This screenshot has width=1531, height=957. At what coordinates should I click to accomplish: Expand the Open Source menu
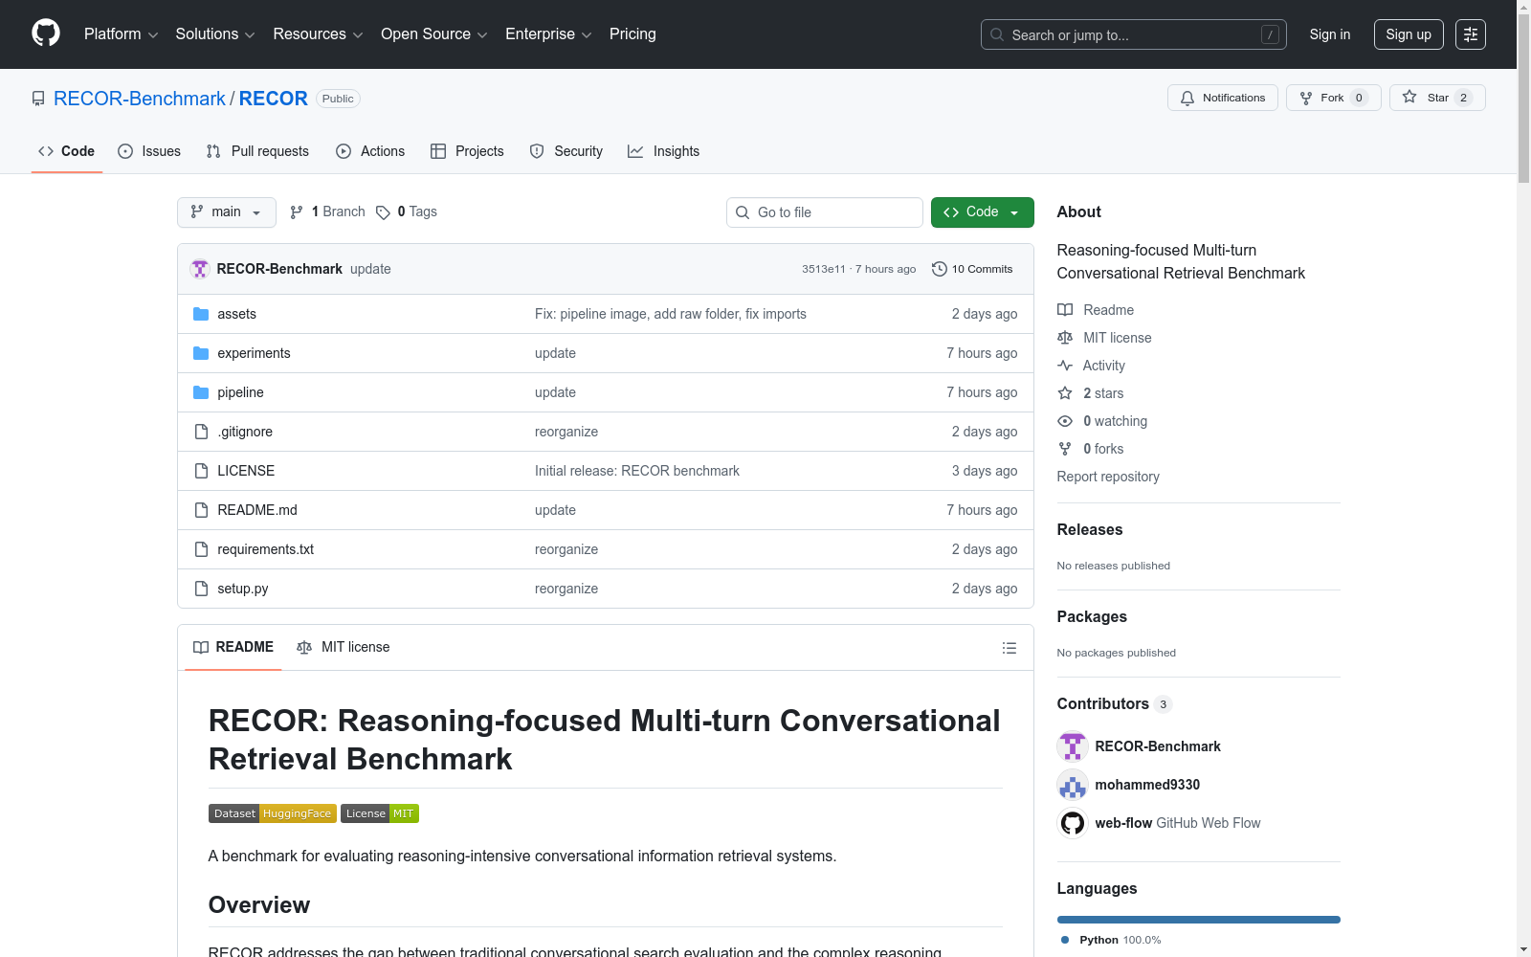434,34
